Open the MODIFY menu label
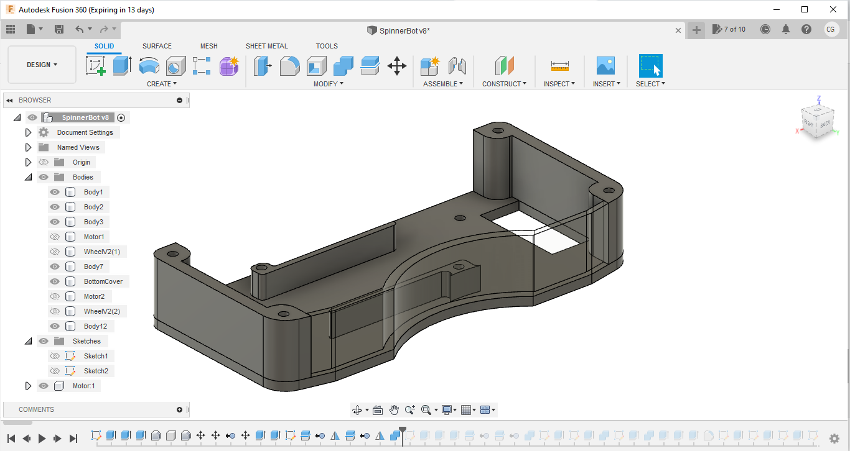The width and height of the screenshot is (850, 451). tap(328, 84)
